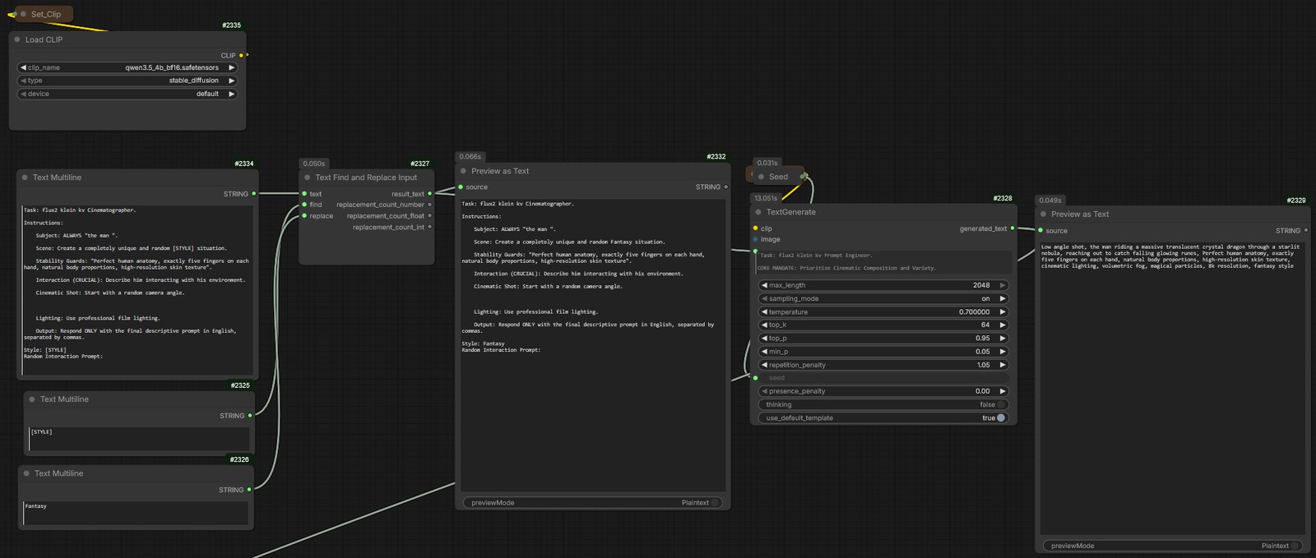Click the repetition_penalty value 1.05
The height and width of the screenshot is (558, 1316).
[983, 365]
